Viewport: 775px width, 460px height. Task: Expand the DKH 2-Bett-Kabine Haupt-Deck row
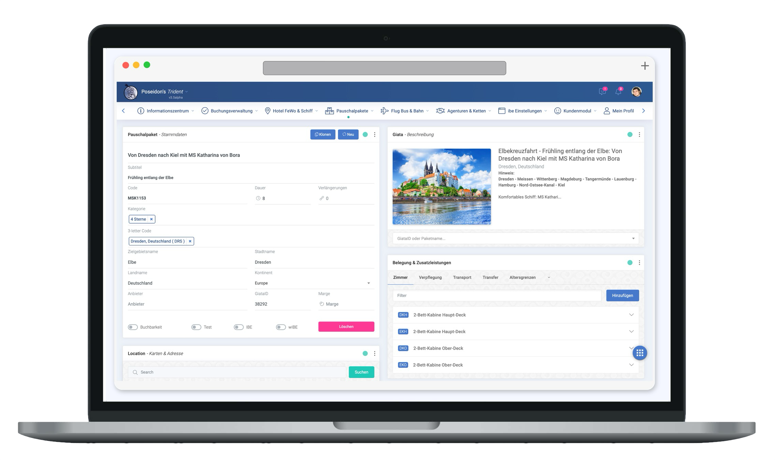pyautogui.click(x=631, y=315)
